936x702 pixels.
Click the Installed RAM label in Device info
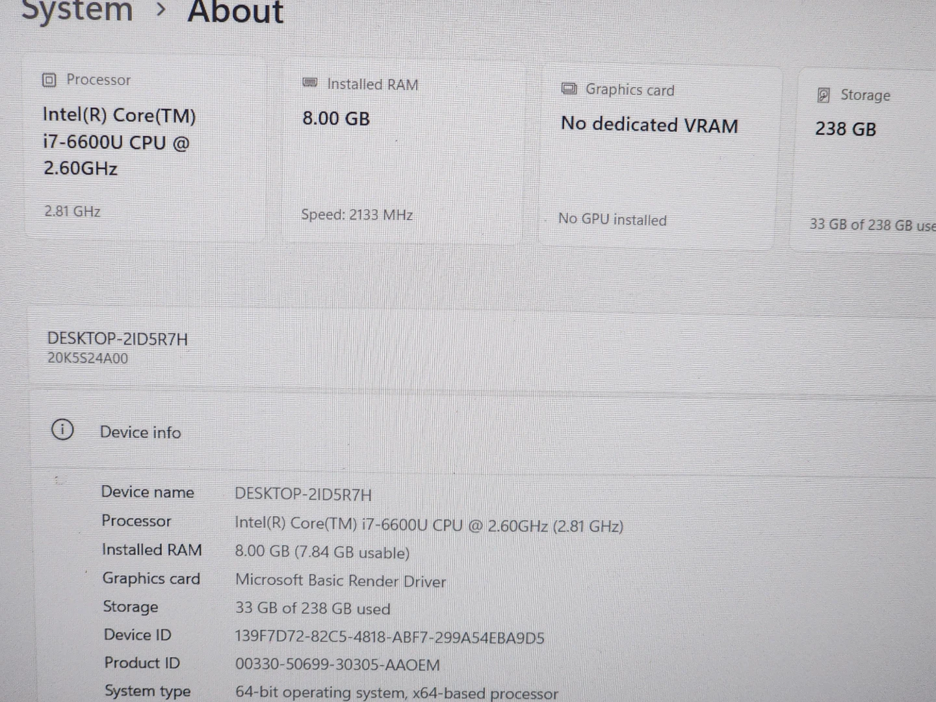(x=152, y=550)
